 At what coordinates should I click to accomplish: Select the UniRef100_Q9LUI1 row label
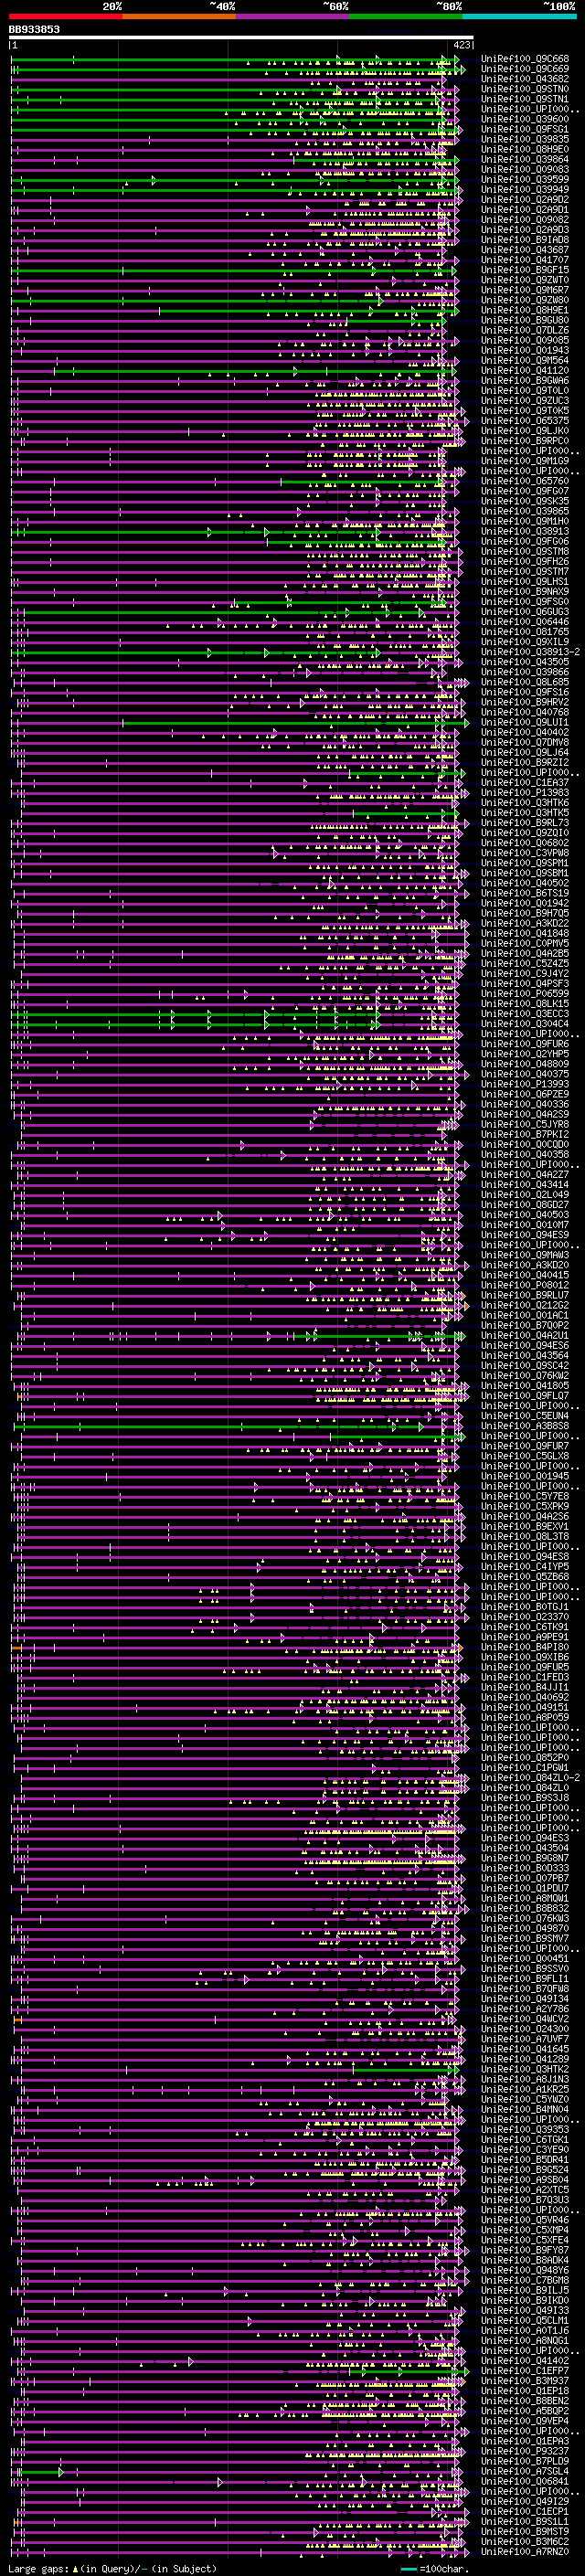click(525, 722)
